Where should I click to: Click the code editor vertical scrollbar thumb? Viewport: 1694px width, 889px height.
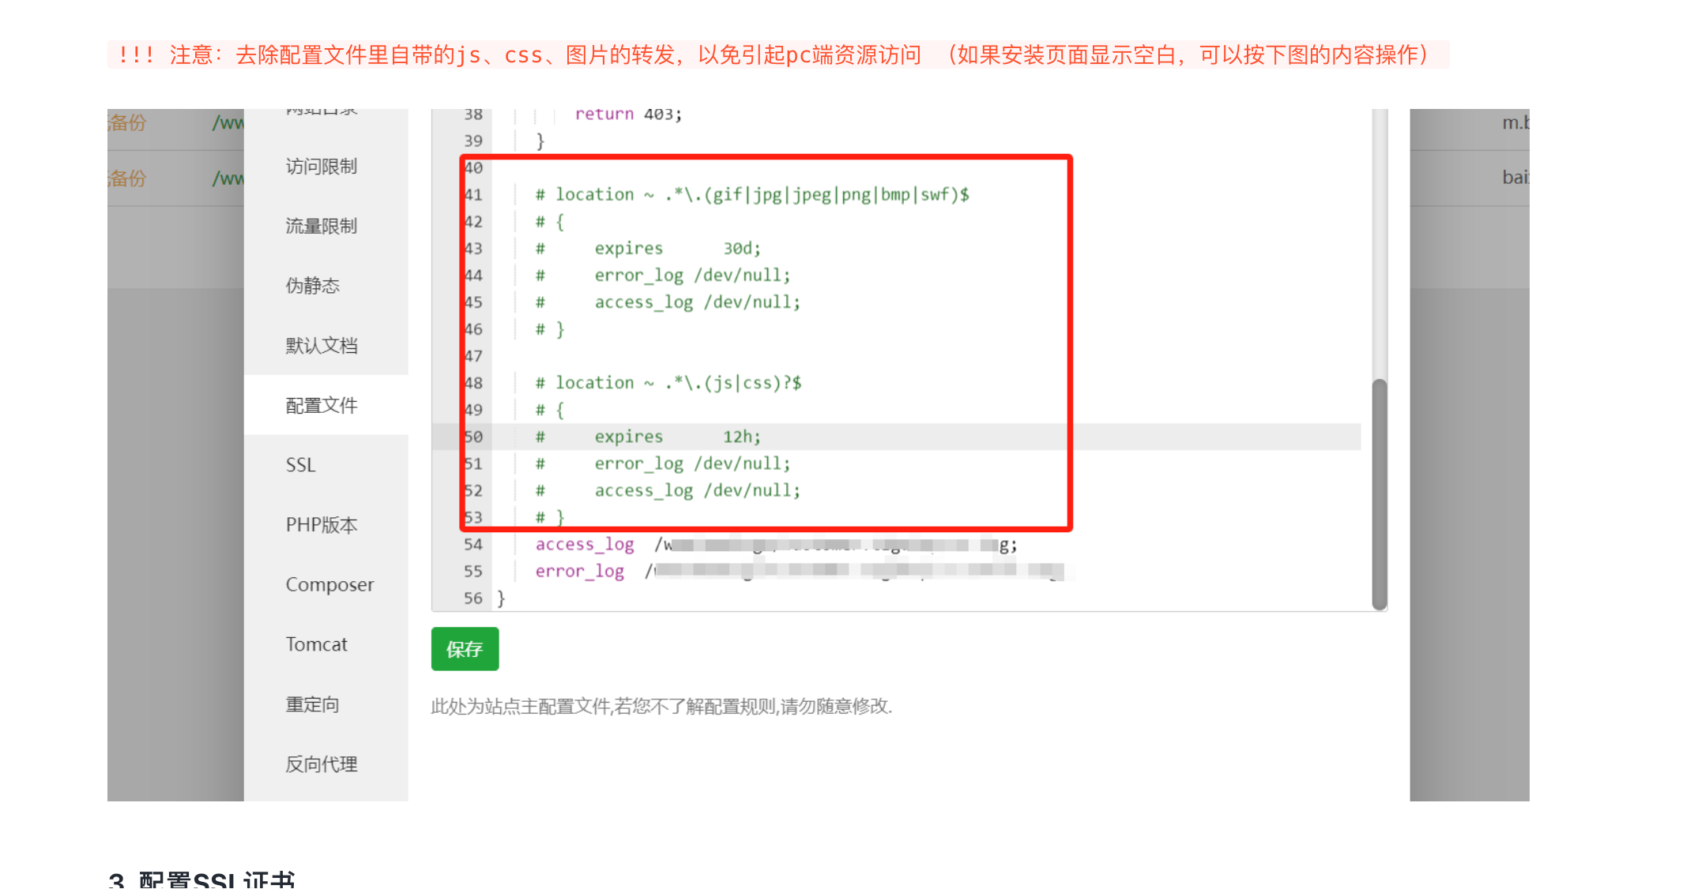point(1380,493)
